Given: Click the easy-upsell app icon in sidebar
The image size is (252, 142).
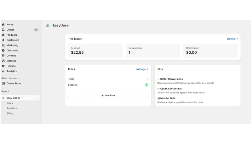Looking at the screenshot, I should pos(3,98).
